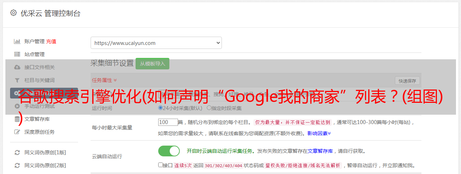Click the 云端自动运行 label

point(107,156)
